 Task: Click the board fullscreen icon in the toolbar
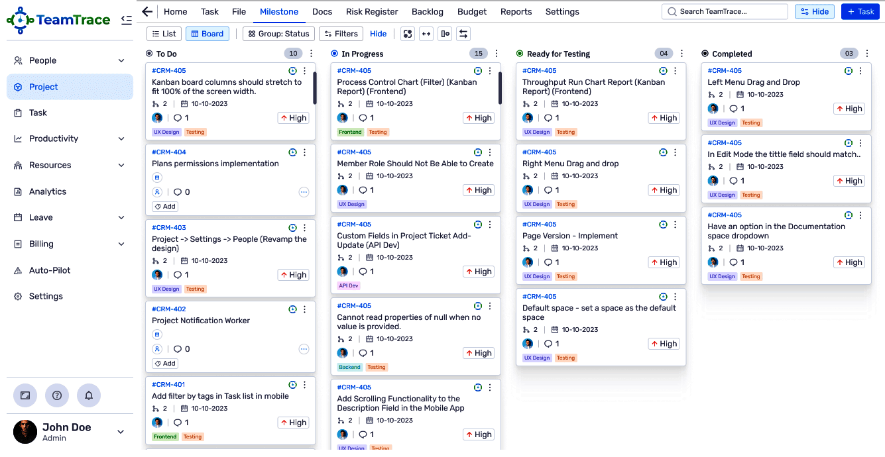point(407,34)
